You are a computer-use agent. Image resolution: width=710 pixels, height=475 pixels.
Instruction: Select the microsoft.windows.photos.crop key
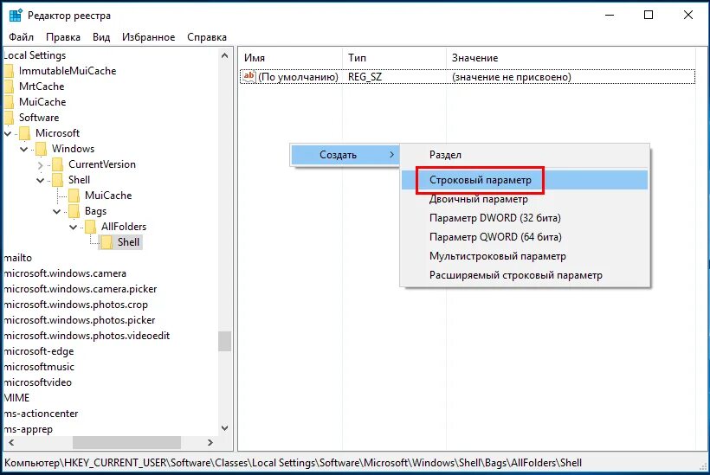coord(76,305)
